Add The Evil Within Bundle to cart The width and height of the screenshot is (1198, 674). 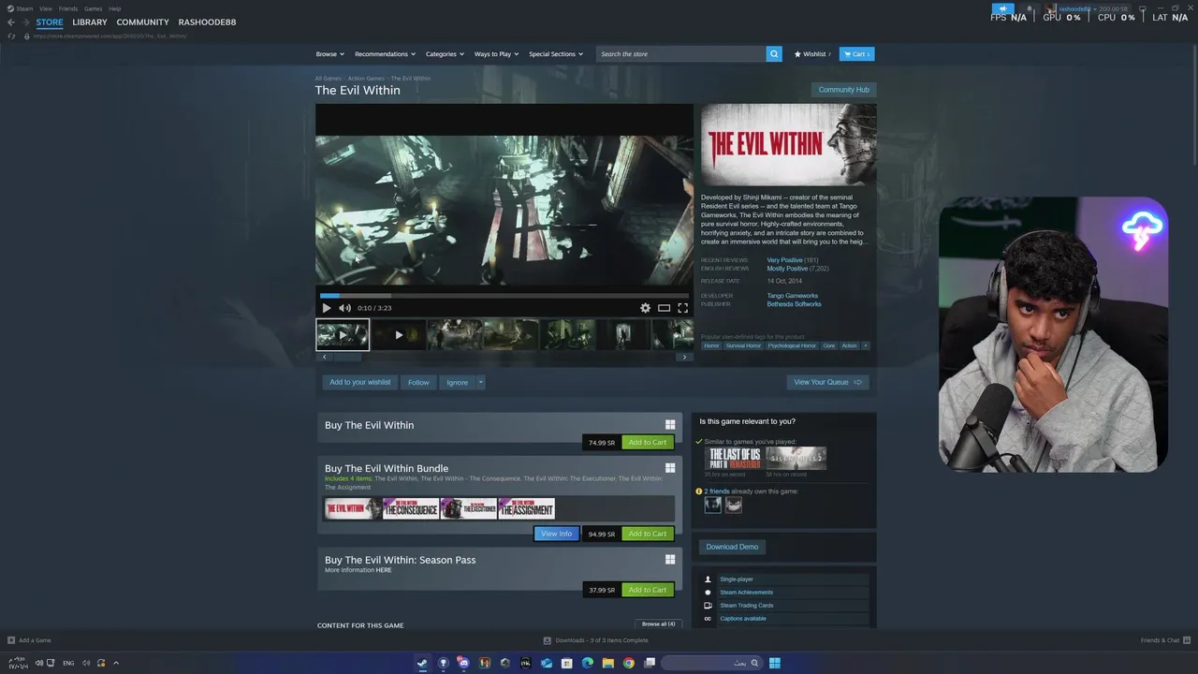click(x=648, y=534)
